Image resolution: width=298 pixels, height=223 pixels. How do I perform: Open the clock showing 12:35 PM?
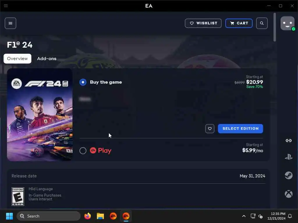point(276,216)
